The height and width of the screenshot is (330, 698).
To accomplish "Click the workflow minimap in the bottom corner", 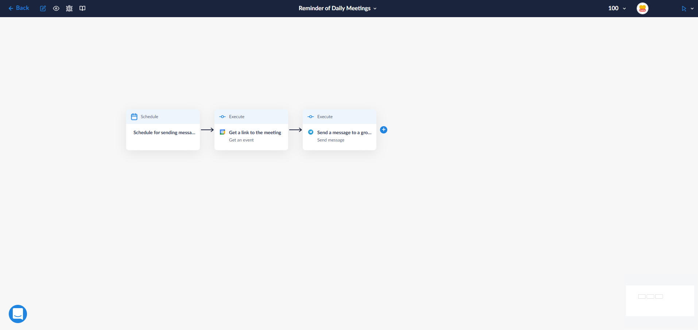I will click(x=660, y=300).
